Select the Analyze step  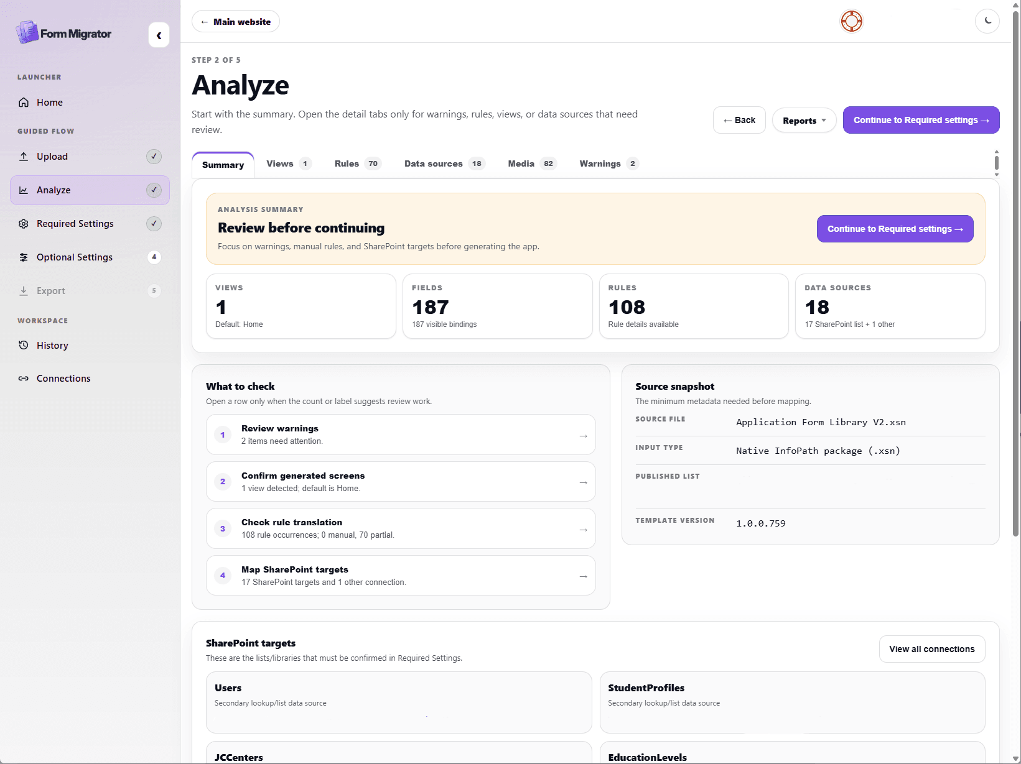tap(90, 190)
